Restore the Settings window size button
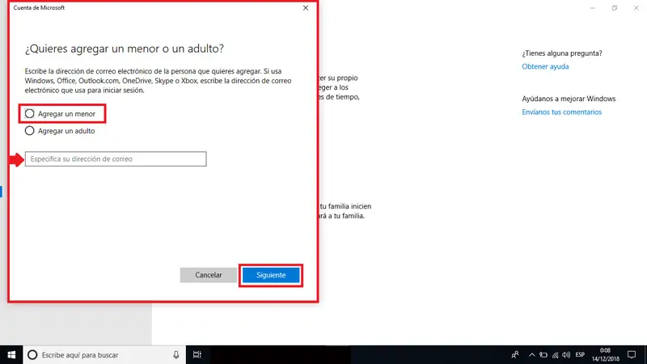Screen dimensions: 647x364 tap(615, 8)
